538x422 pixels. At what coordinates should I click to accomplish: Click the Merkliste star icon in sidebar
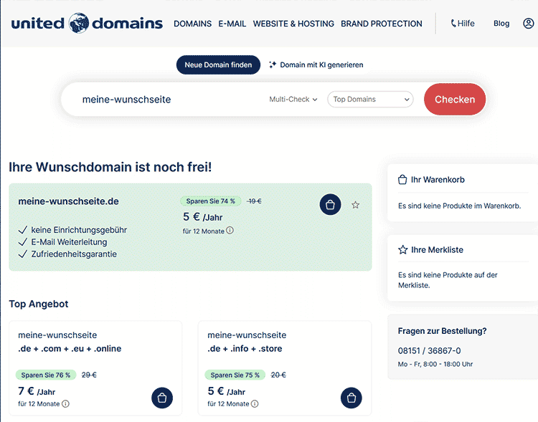[x=402, y=249]
